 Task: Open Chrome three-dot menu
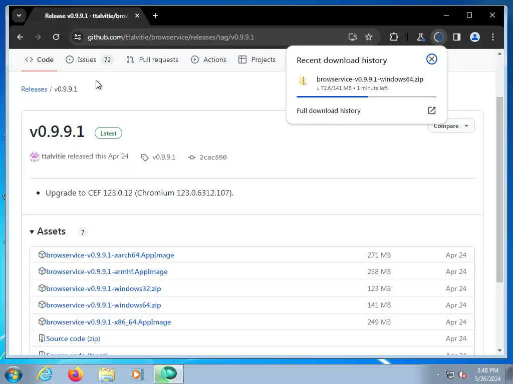coord(493,37)
